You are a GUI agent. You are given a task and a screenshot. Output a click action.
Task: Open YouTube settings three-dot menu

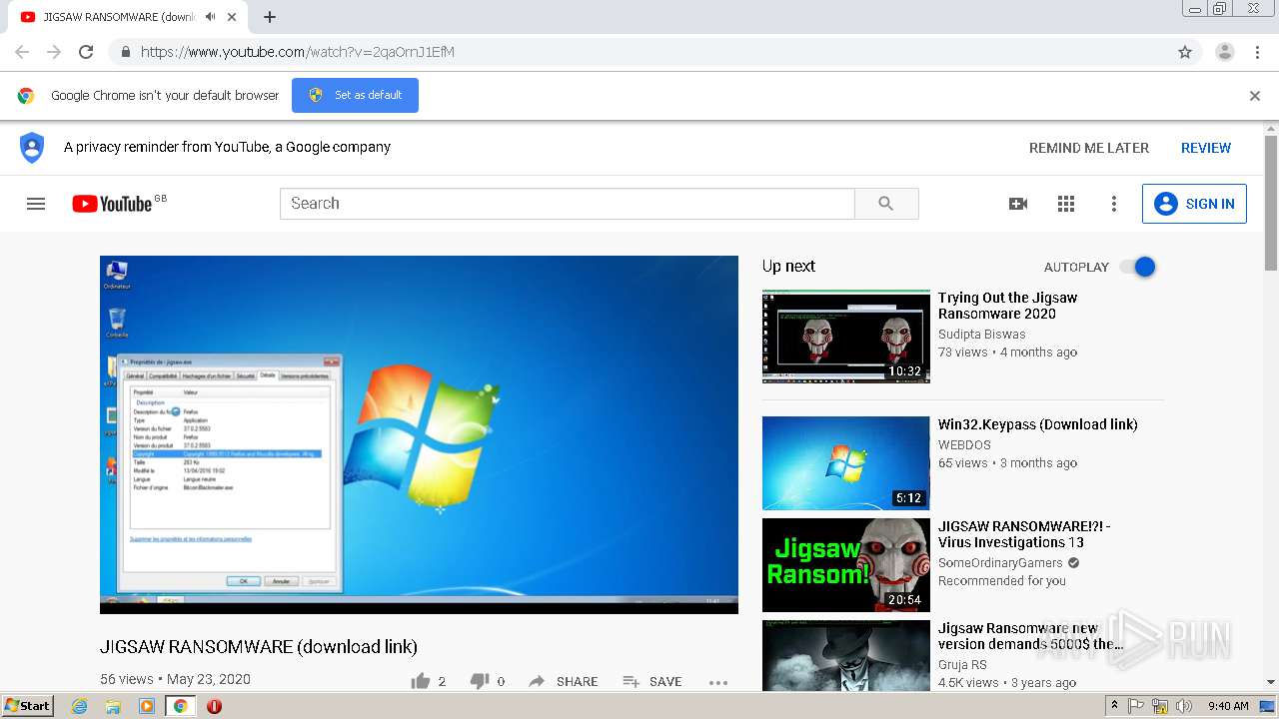point(1114,204)
